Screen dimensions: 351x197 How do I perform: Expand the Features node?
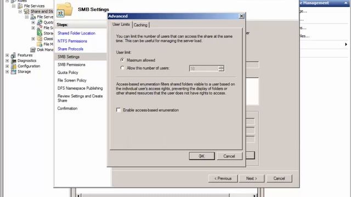7,55
